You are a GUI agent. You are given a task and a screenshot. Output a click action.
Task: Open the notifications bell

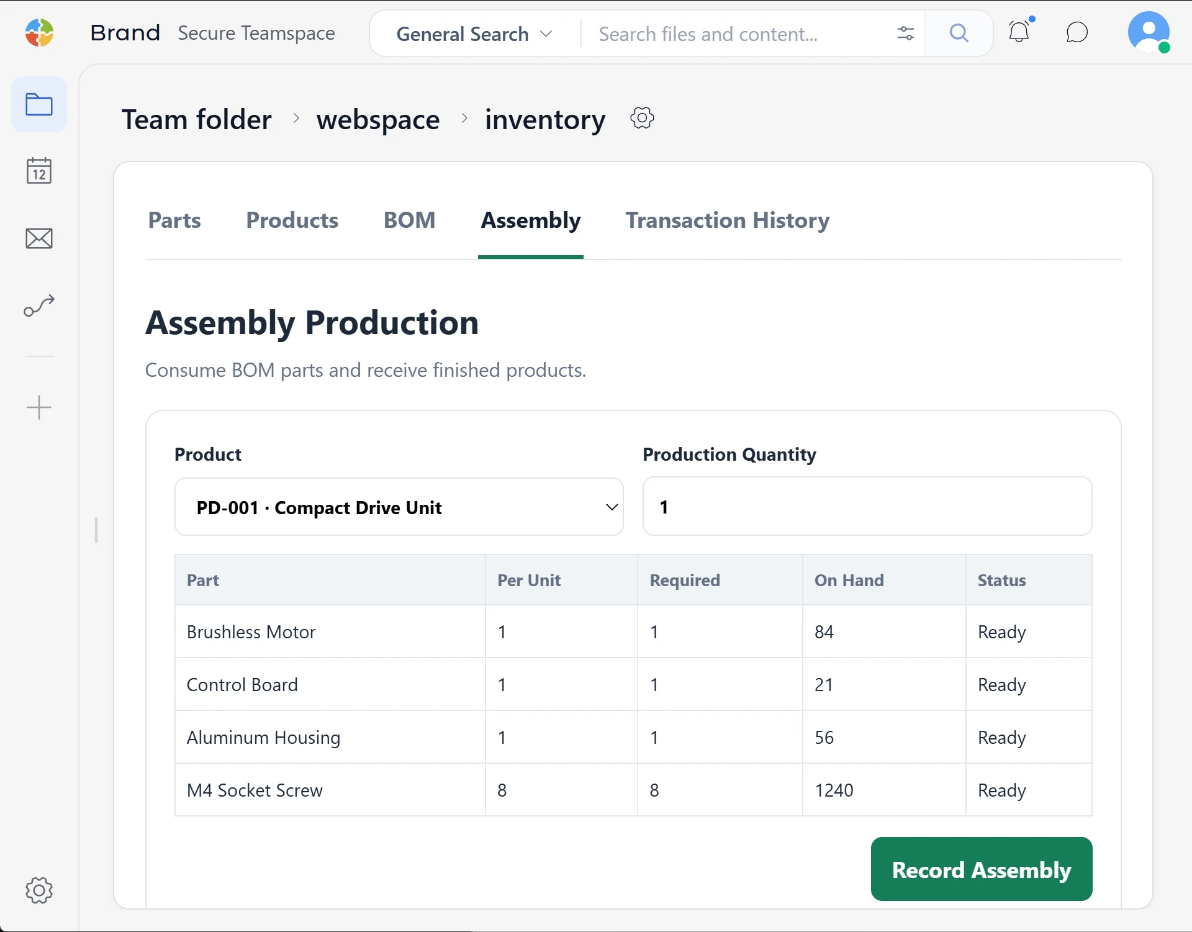point(1019,32)
